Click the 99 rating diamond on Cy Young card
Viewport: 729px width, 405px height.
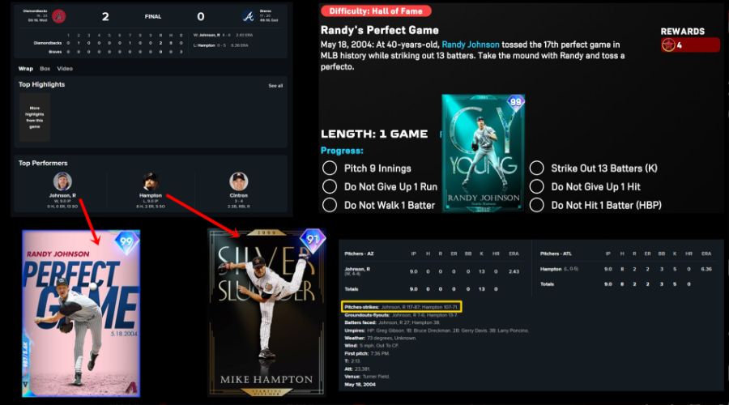coord(516,103)
